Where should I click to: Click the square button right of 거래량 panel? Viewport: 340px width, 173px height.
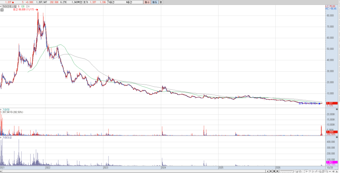coord(337,109)
